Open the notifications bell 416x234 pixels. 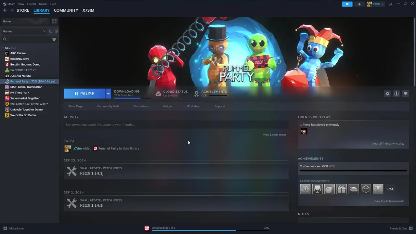(359, 4)
